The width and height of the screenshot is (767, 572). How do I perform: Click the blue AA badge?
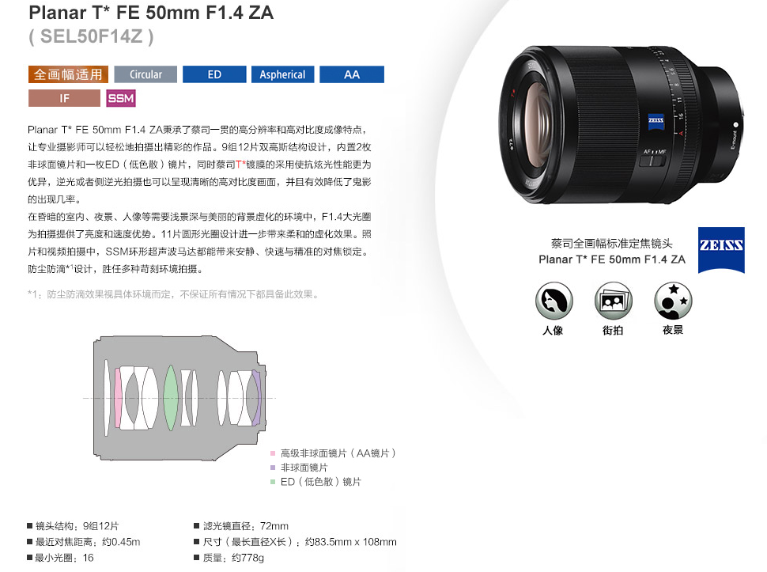(352, 74)
